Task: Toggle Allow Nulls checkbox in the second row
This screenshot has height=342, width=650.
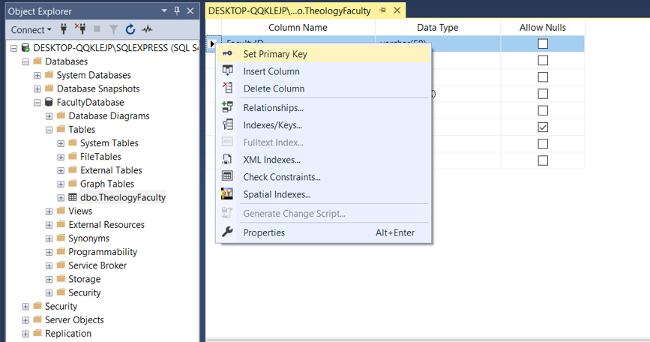Action: [543, 61]
